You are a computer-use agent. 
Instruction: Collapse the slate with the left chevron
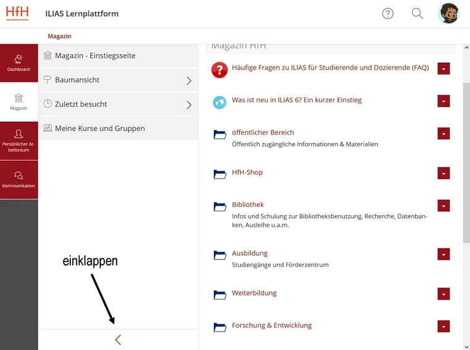(118, 340)
